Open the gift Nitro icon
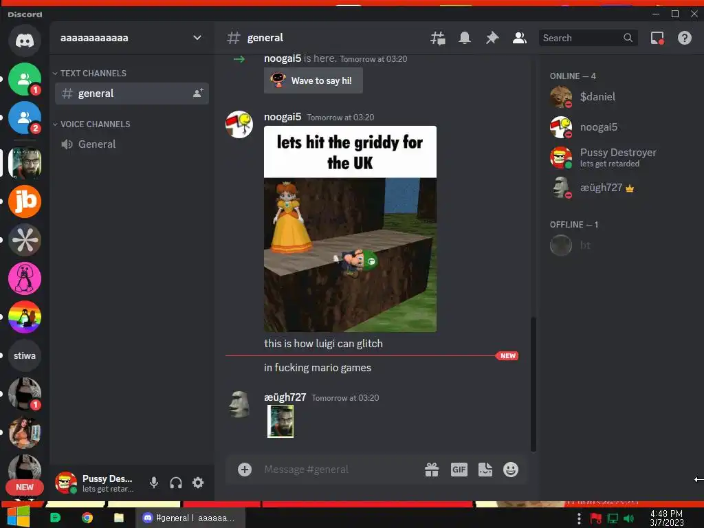The image size is (704, 528). [x=432, y=470]
